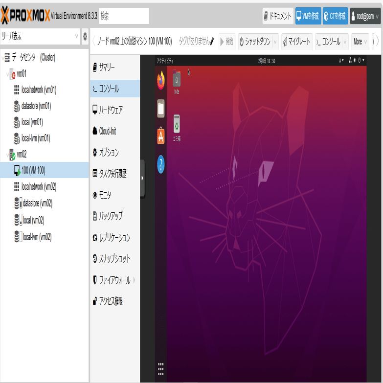
Task: Open the ファイアウォール tab
Action: coord(115,280)
